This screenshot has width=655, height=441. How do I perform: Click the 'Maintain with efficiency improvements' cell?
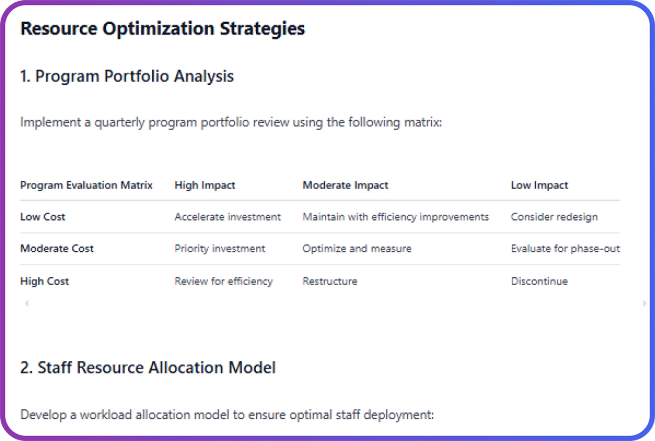tap(396, 217)
